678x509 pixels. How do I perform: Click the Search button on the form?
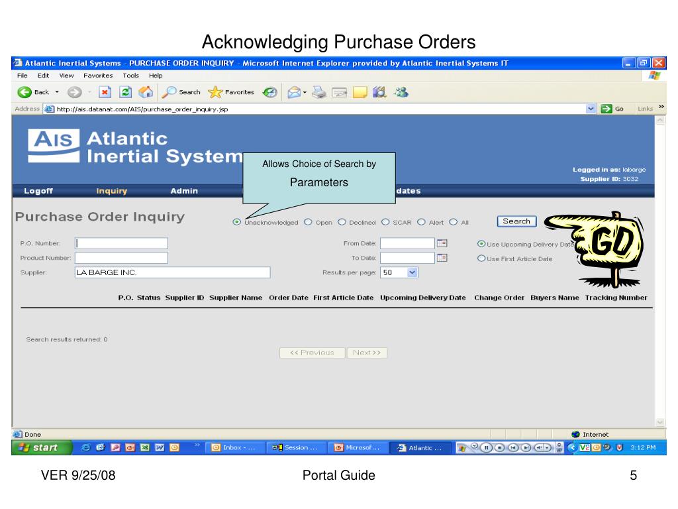(516, 221)
